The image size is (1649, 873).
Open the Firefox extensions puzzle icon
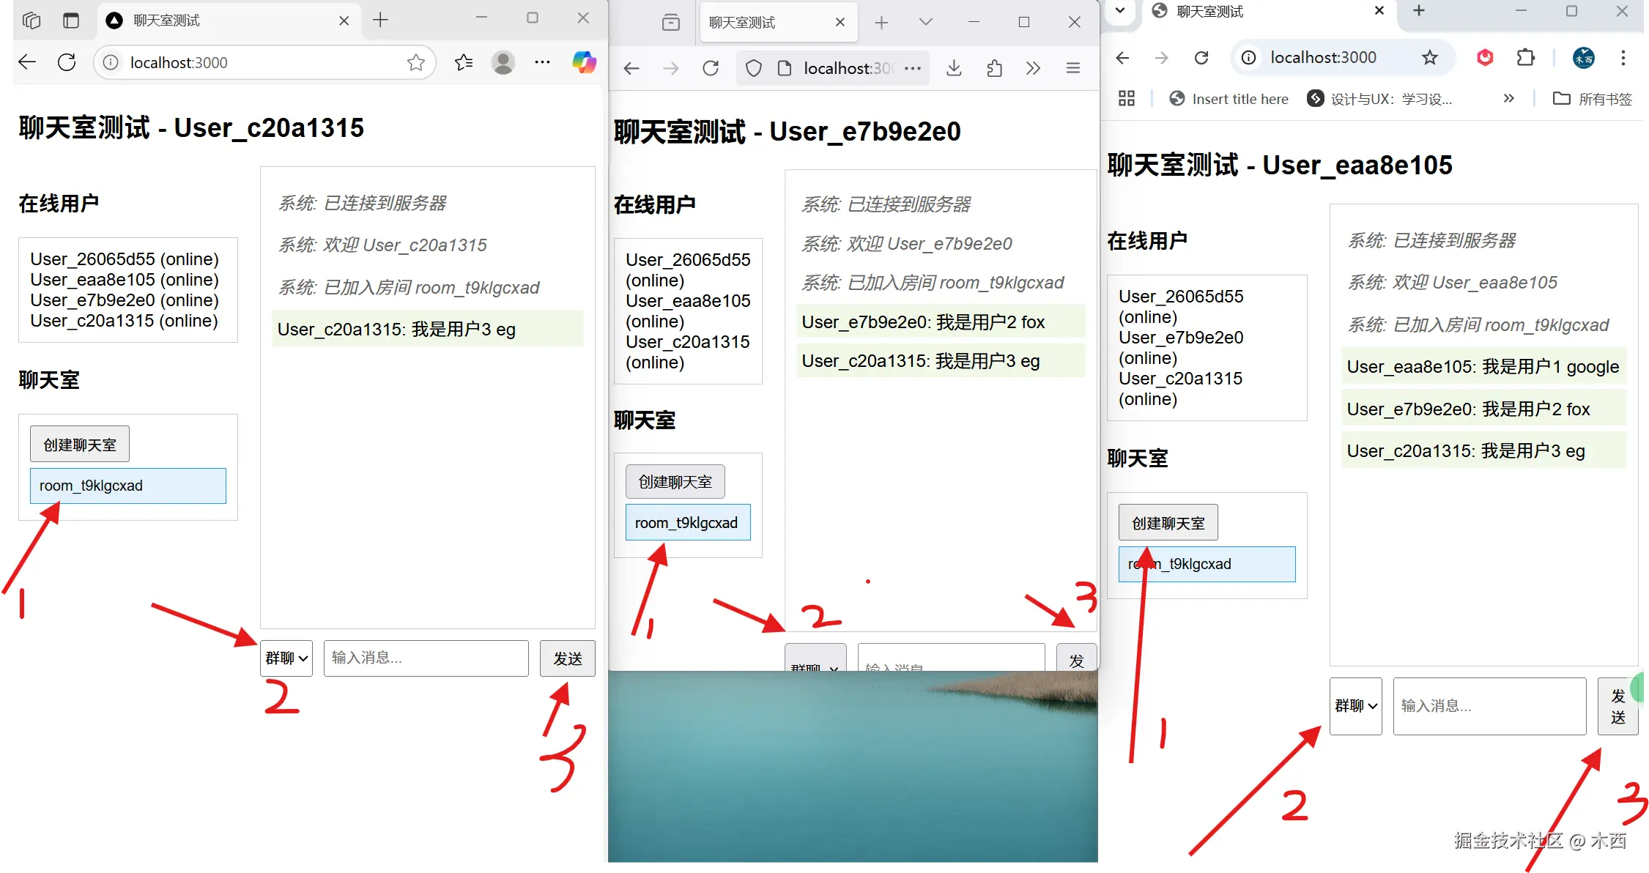tap(994, 67)
